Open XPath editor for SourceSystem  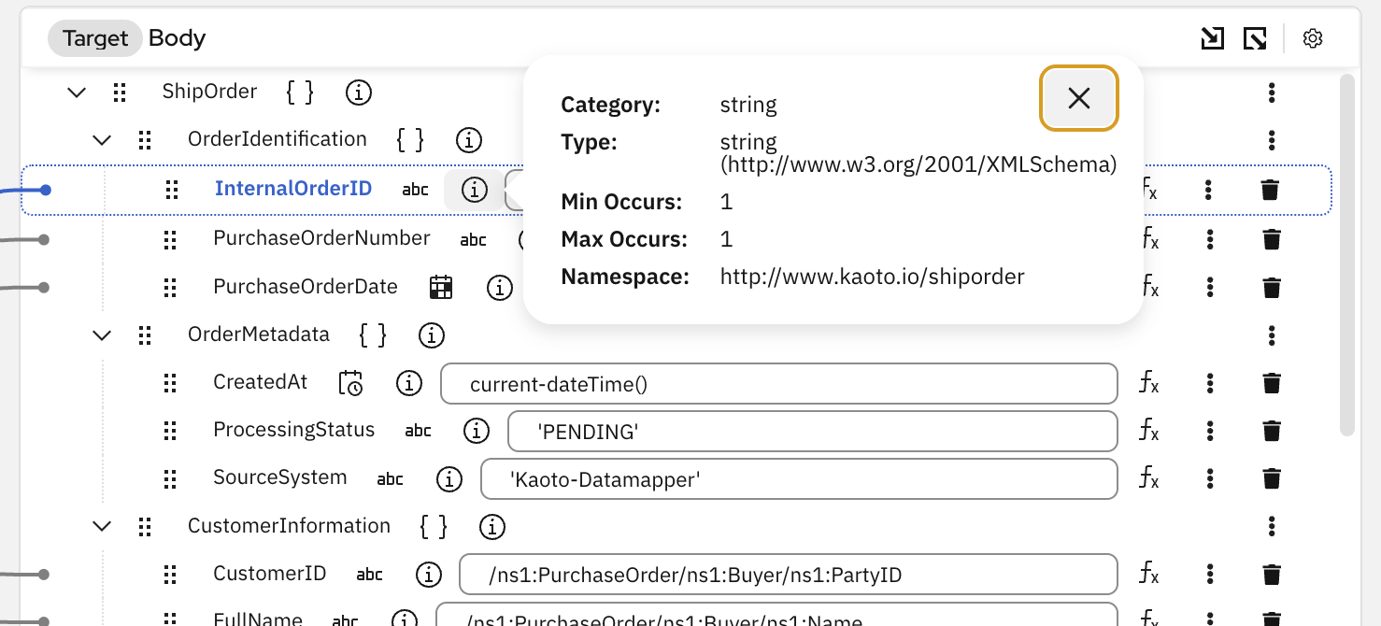pyautogui.click(x=1150, y=478)
